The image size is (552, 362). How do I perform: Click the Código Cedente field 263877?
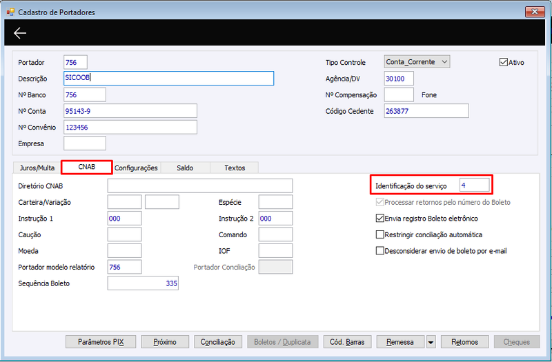click(426, 111)
